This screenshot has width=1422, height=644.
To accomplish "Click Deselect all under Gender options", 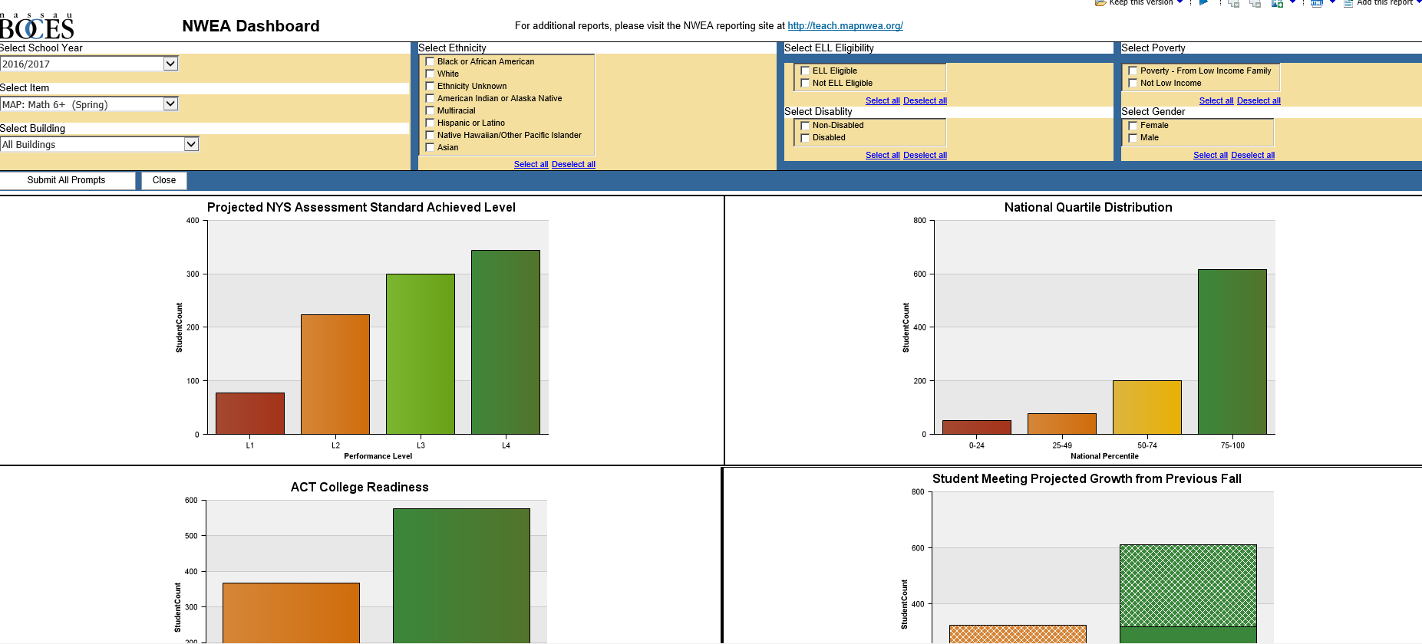I will pyautogui.click(x=1253, y=155).
